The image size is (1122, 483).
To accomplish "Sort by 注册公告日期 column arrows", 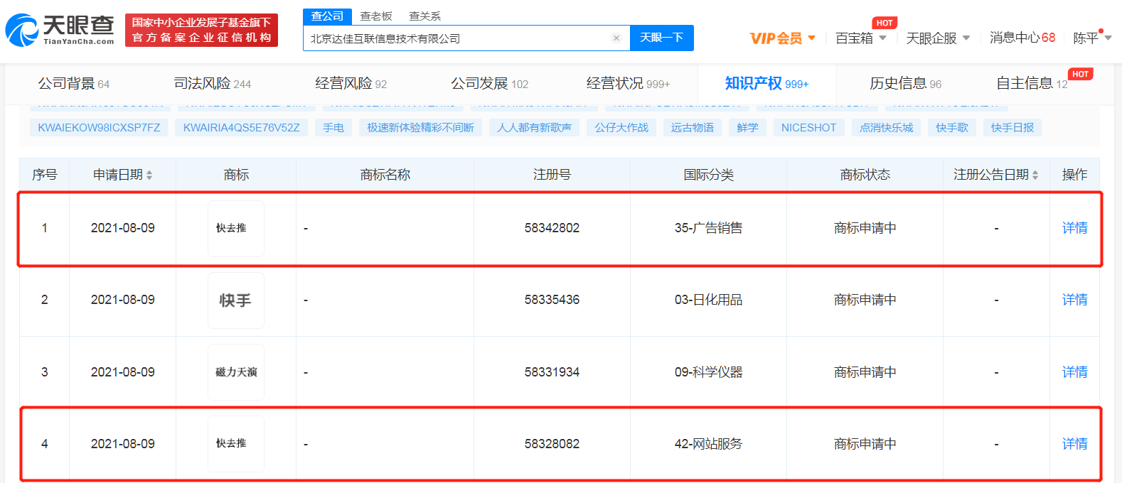I will tap(1035, 175).
